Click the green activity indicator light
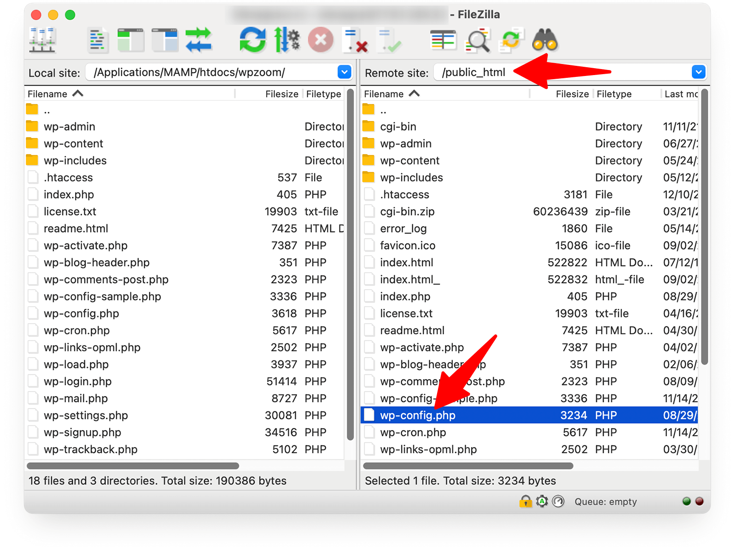 coord(686,501)
